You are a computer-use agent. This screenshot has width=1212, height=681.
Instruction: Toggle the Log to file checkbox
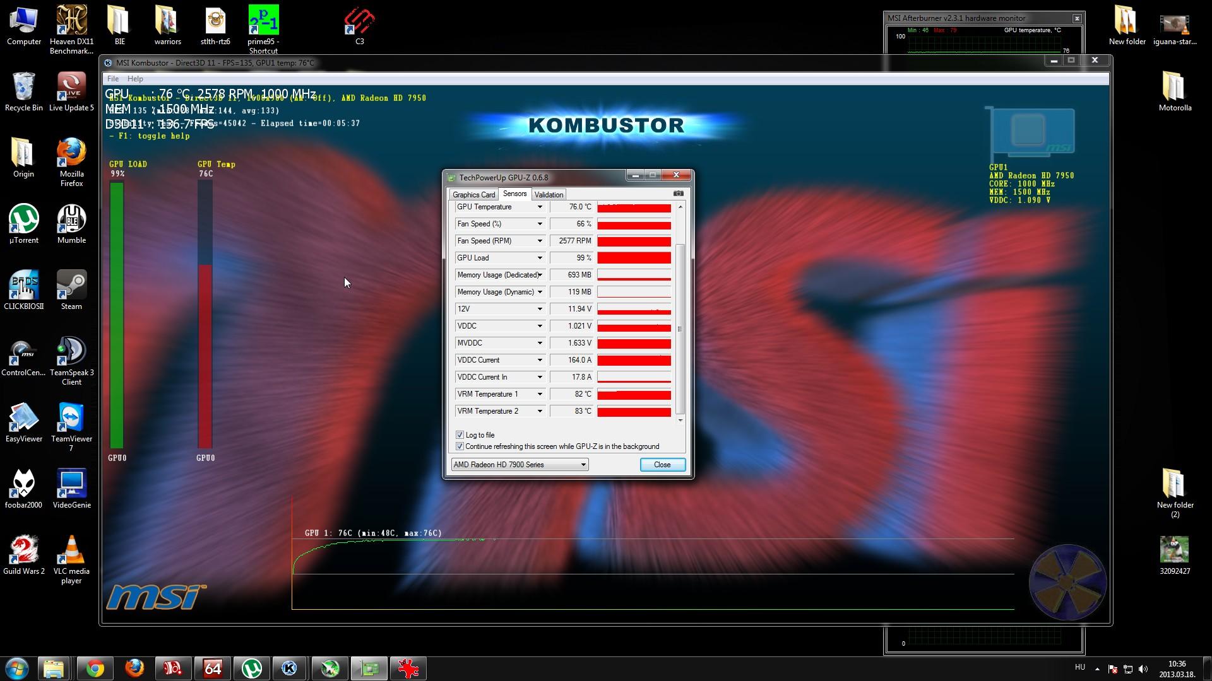[x=460, y=435]
